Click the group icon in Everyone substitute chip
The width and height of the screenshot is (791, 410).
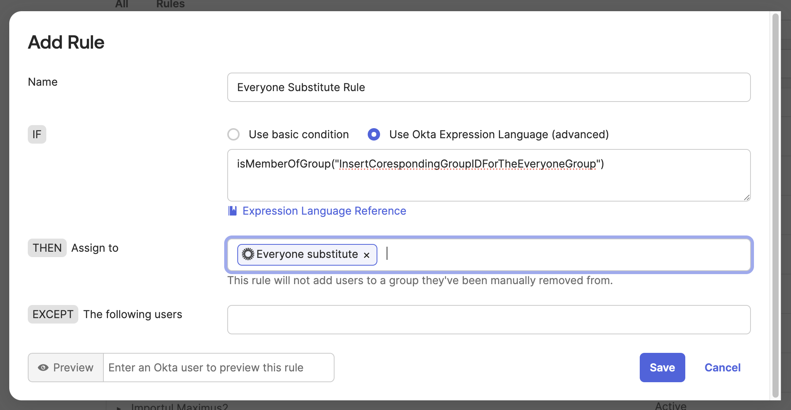248,254
